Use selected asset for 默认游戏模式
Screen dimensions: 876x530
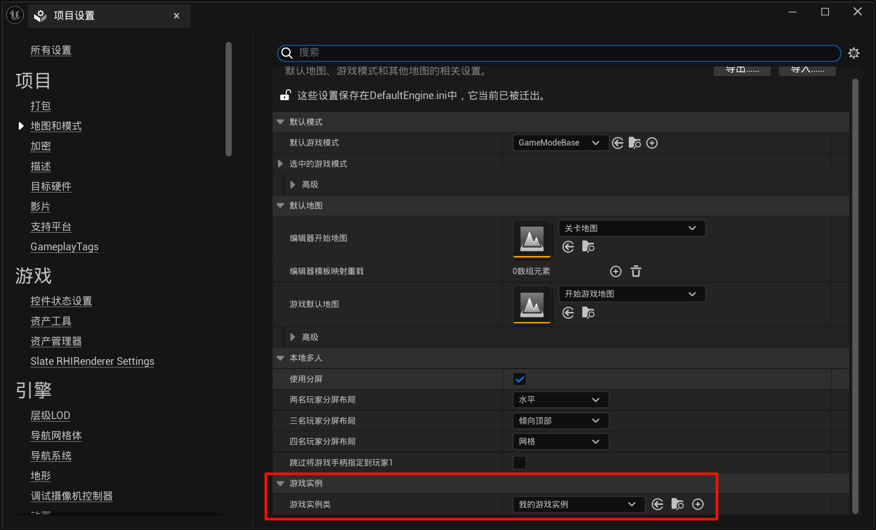[x=618, y=143]
